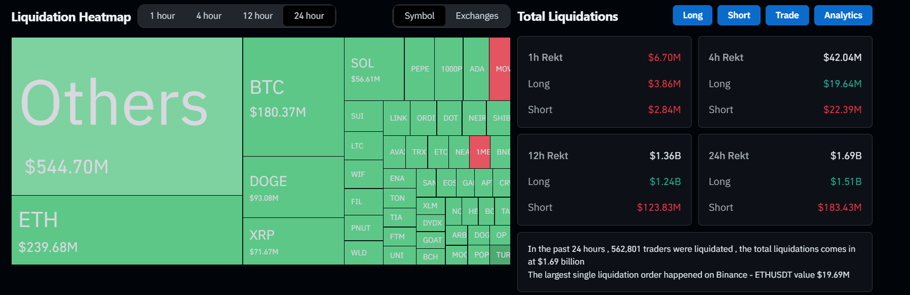
Task: Choose the 12 hour timeframe
Action: tap(258, 16)
